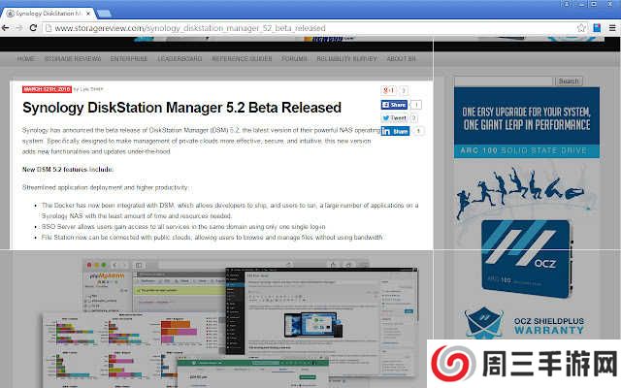Screen dimensions: 621x388
Task: Click the browser forward arrow
Action: (x=19, y=28)
